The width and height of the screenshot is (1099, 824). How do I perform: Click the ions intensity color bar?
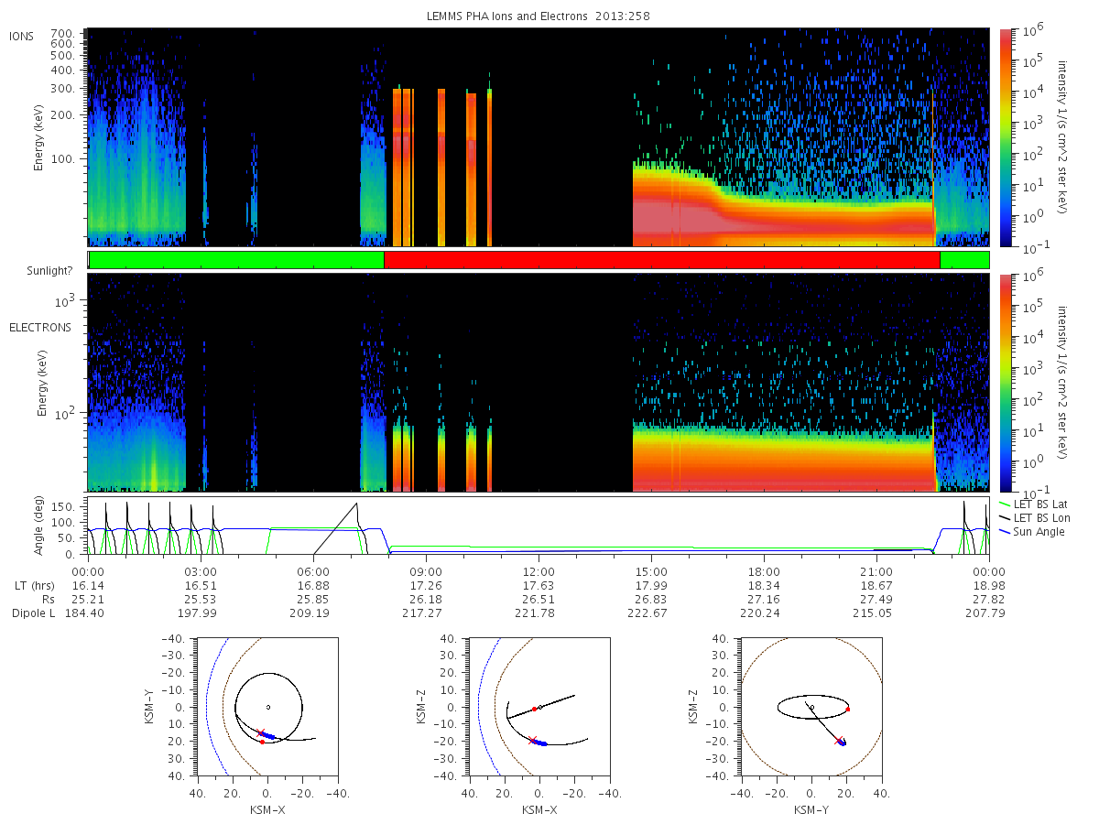[1007, 137]
